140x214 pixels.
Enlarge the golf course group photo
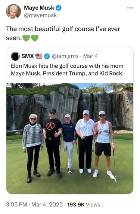70,138
